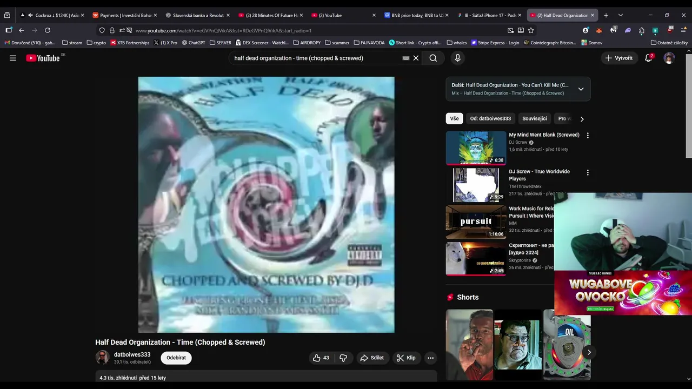Select the Od: datboiwes333 chip
The width and height of the screenshot is (692, 389).
(490, 118)
